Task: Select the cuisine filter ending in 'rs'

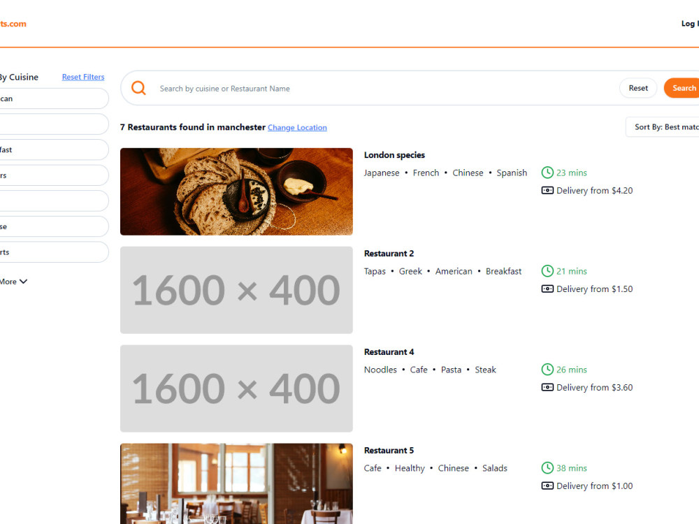Action: [54, 175]
